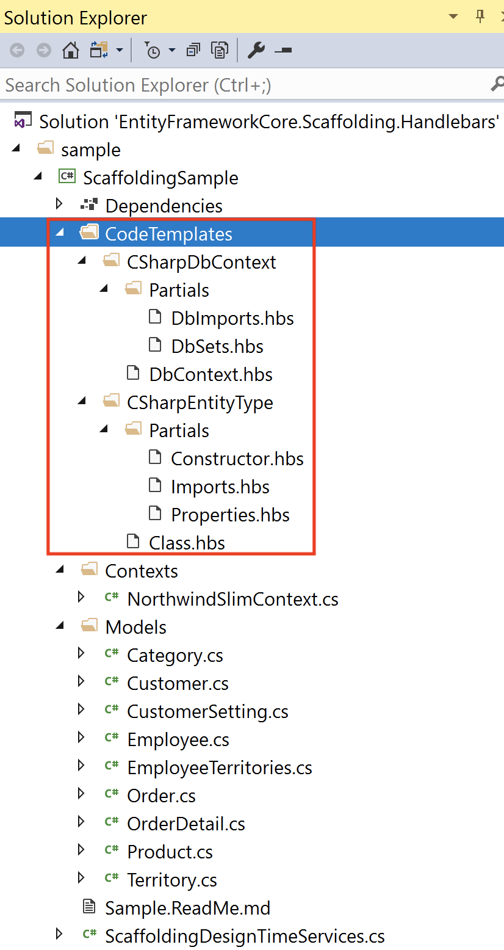Screen dimensions: 504x950
Task: Click the pin auto-hide icon in the title bar
Action: (480, 16)
